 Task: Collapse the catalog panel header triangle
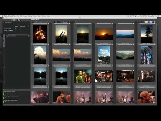(4, 23)
